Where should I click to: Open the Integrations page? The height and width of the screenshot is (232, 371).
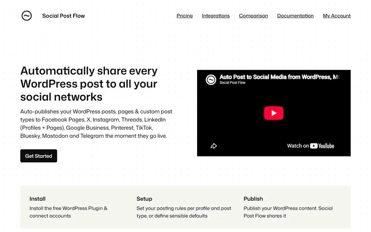pos(216,16)
